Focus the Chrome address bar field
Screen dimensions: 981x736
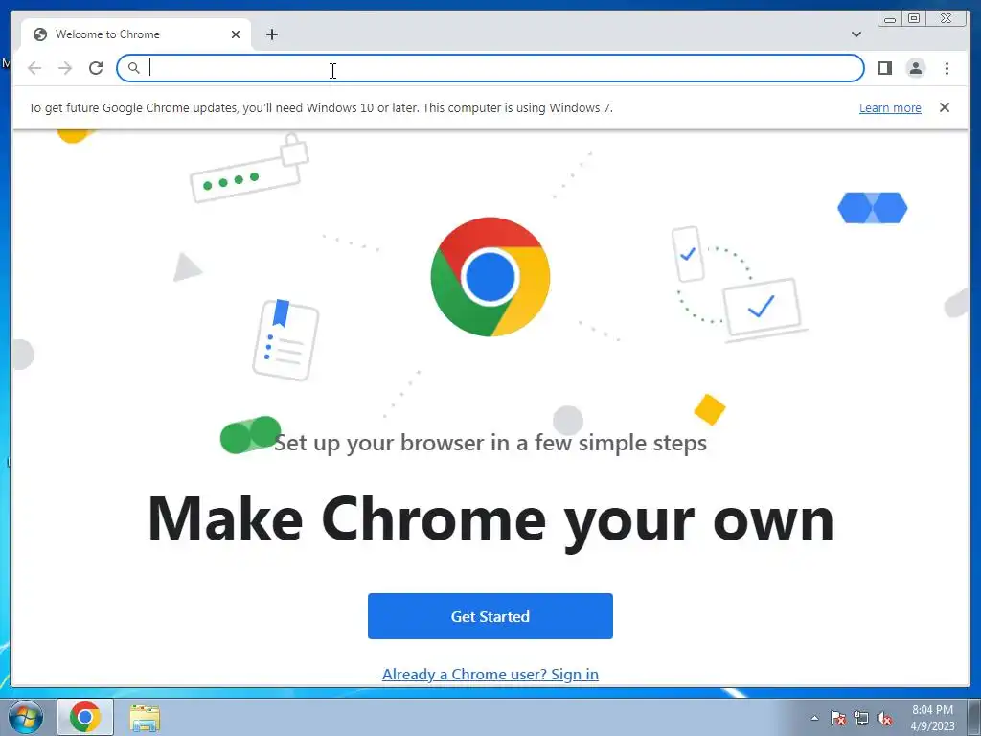(490, 68)
